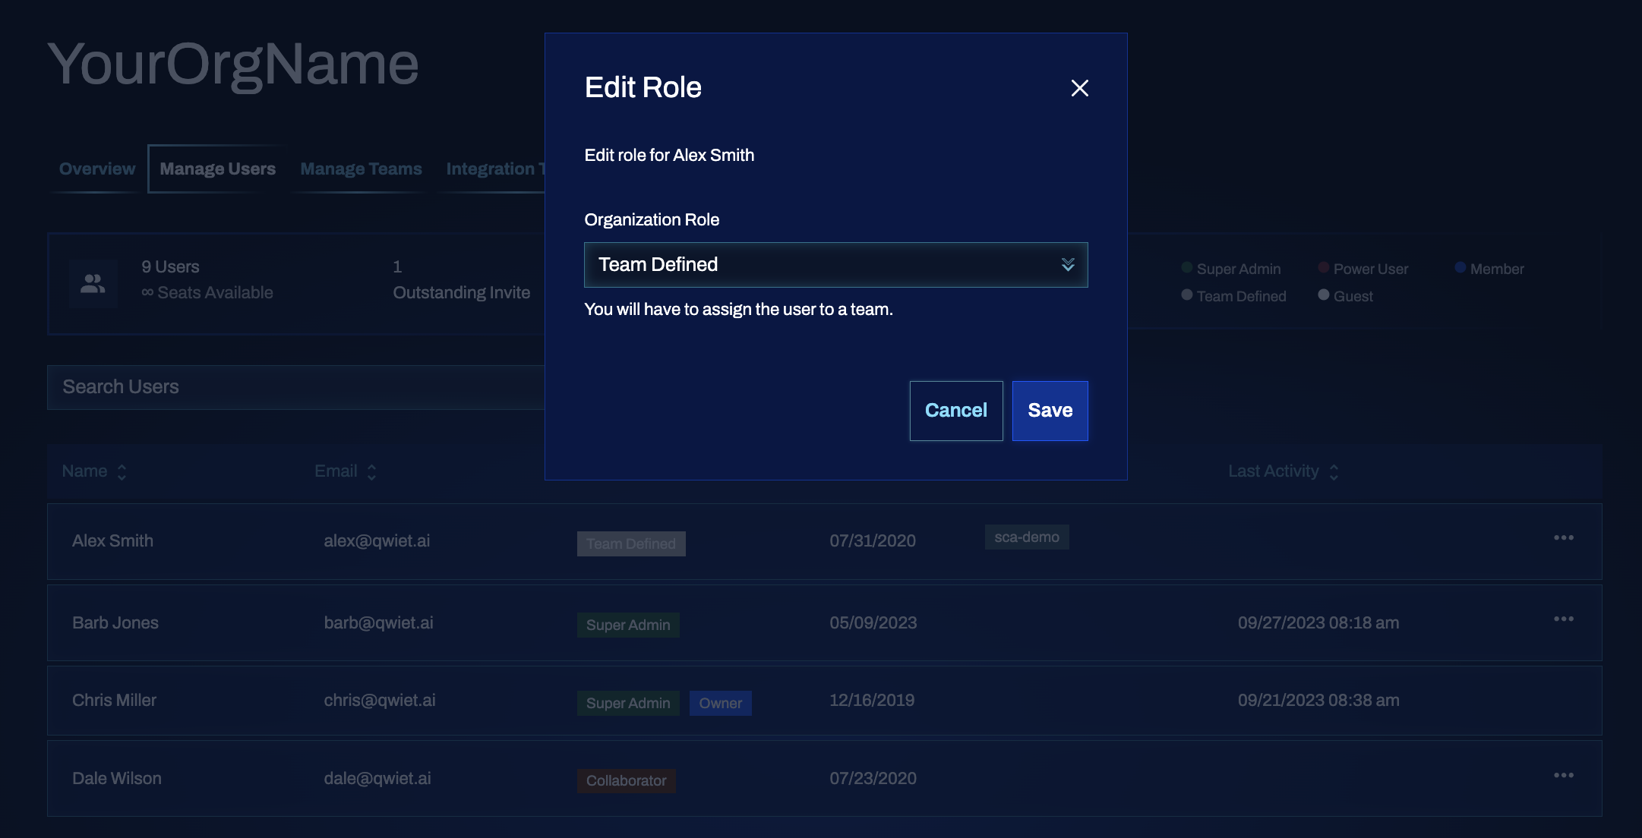
Task: Select the Manage Users tab
Action: coord(217,169)
